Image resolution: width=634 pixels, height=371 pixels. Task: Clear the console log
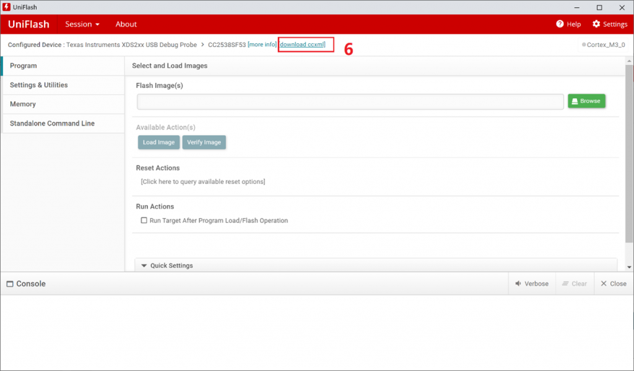point(575,284)
